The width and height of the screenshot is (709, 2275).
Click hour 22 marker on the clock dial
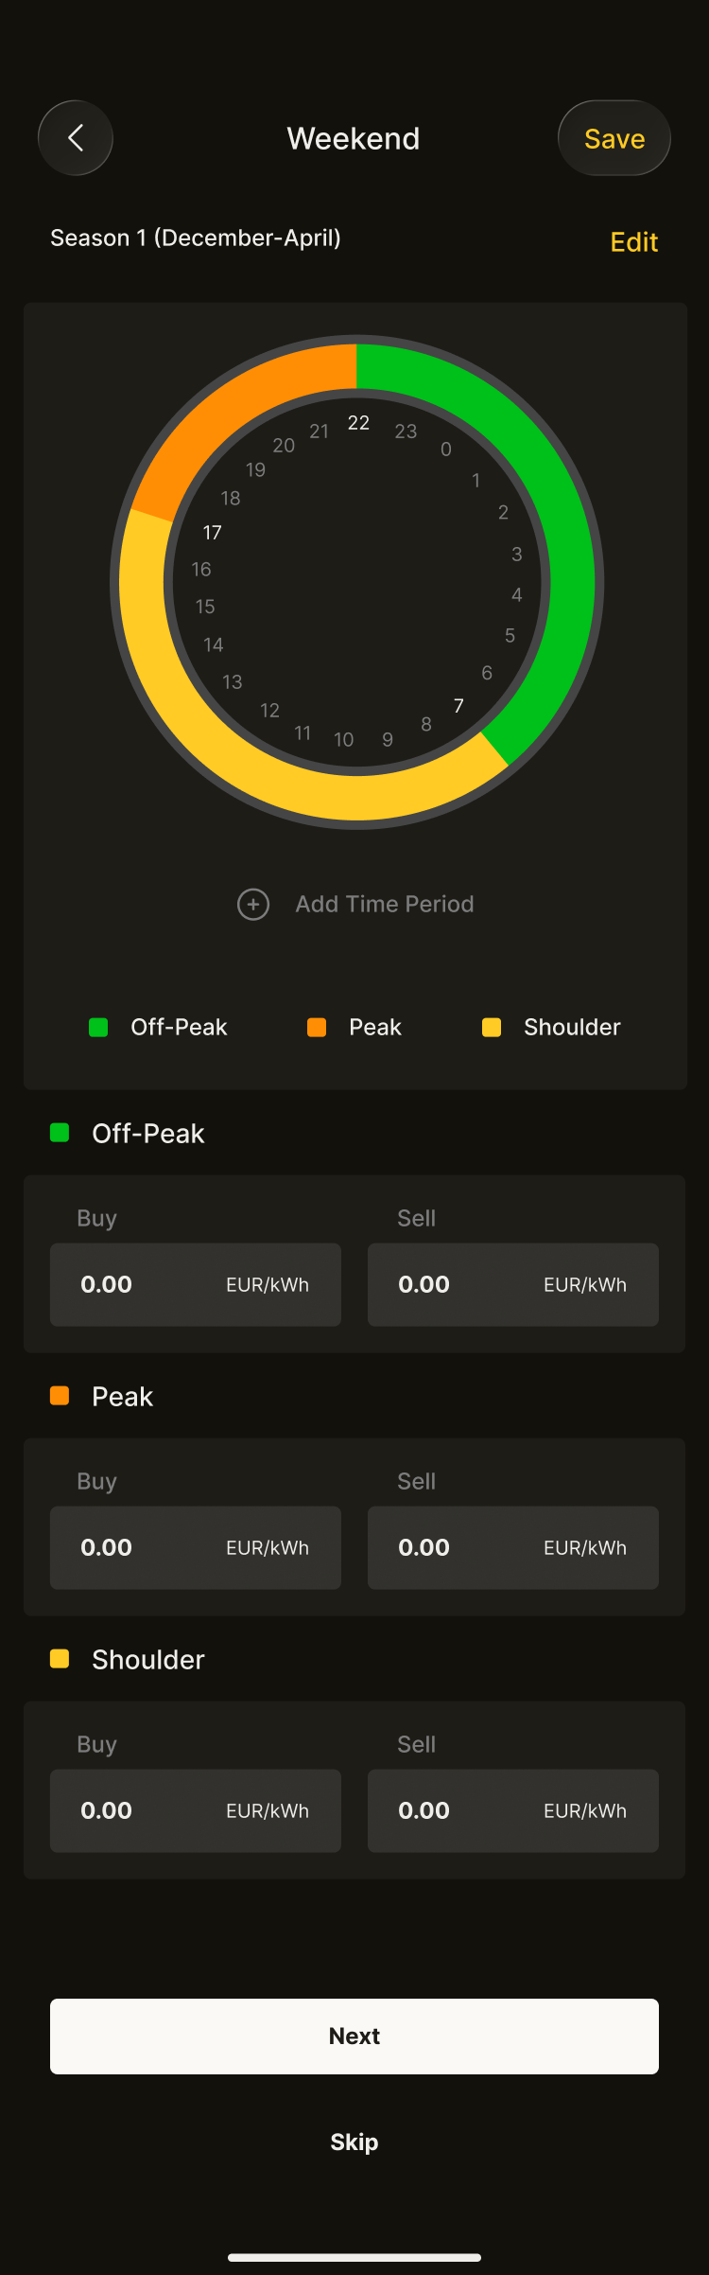click(358, 423)
